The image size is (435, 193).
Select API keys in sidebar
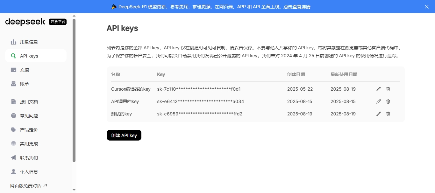(36, 56)
